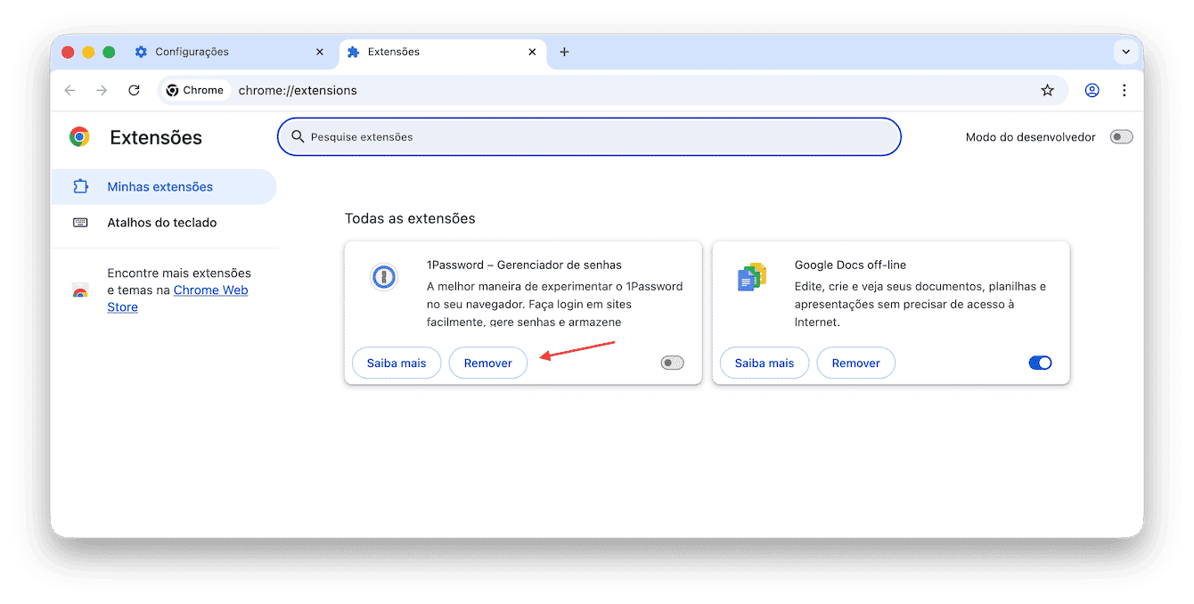
Task: Click the Chrome logo next to Extensões heading
Action: click(79, 137)
